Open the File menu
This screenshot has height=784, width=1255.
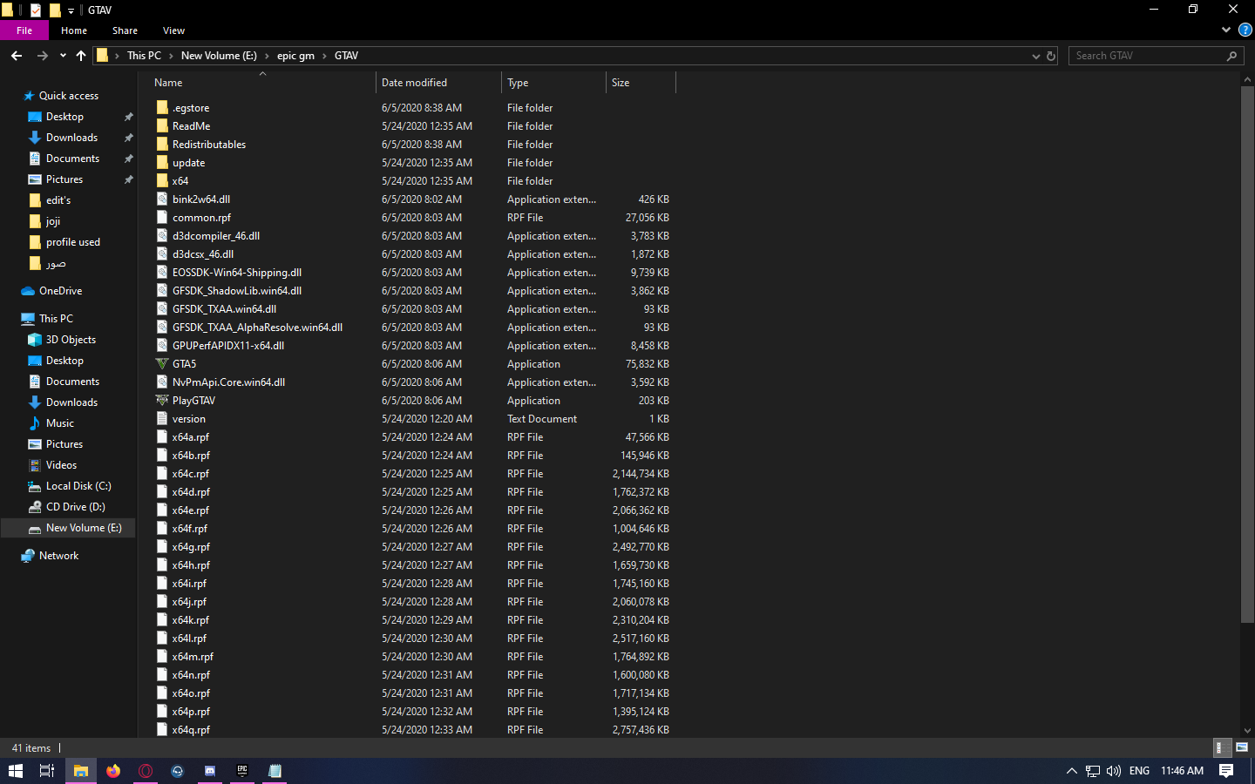click(x=24, y=30)
